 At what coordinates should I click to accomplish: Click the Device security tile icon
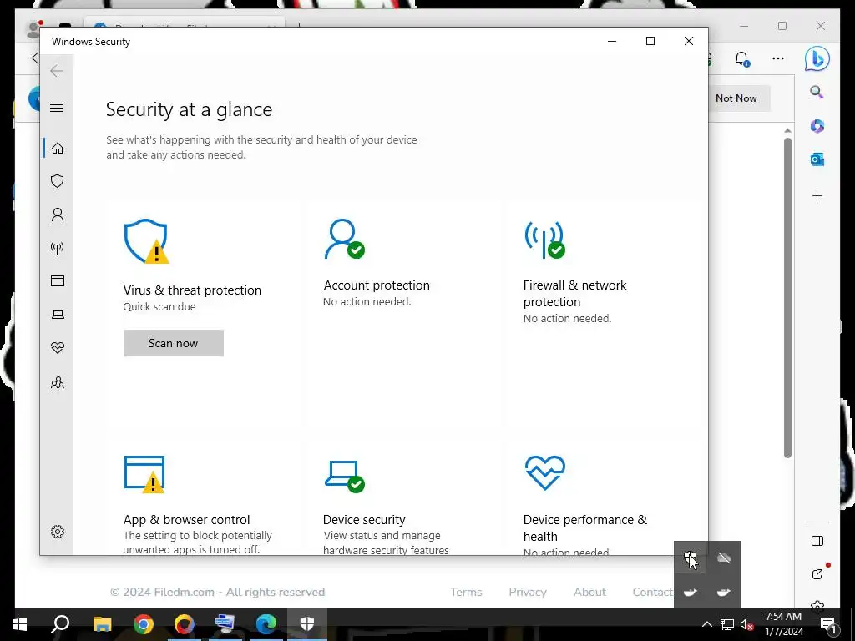click(x=345, y=476)
